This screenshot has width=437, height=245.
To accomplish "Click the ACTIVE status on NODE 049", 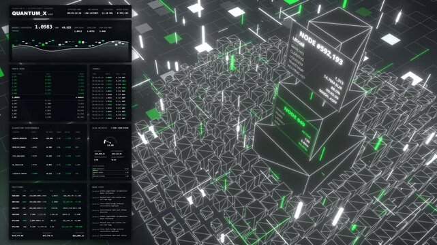I will click(305, 134).
